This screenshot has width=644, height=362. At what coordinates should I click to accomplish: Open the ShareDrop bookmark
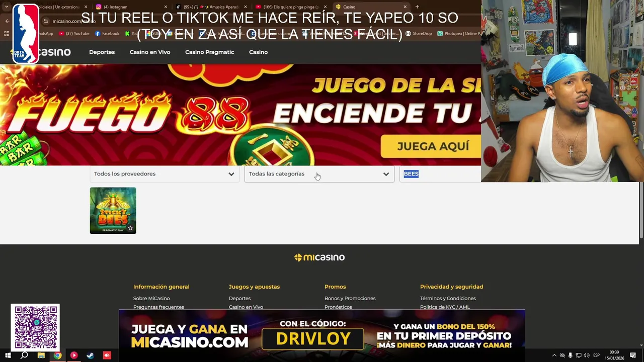(419, 34)
